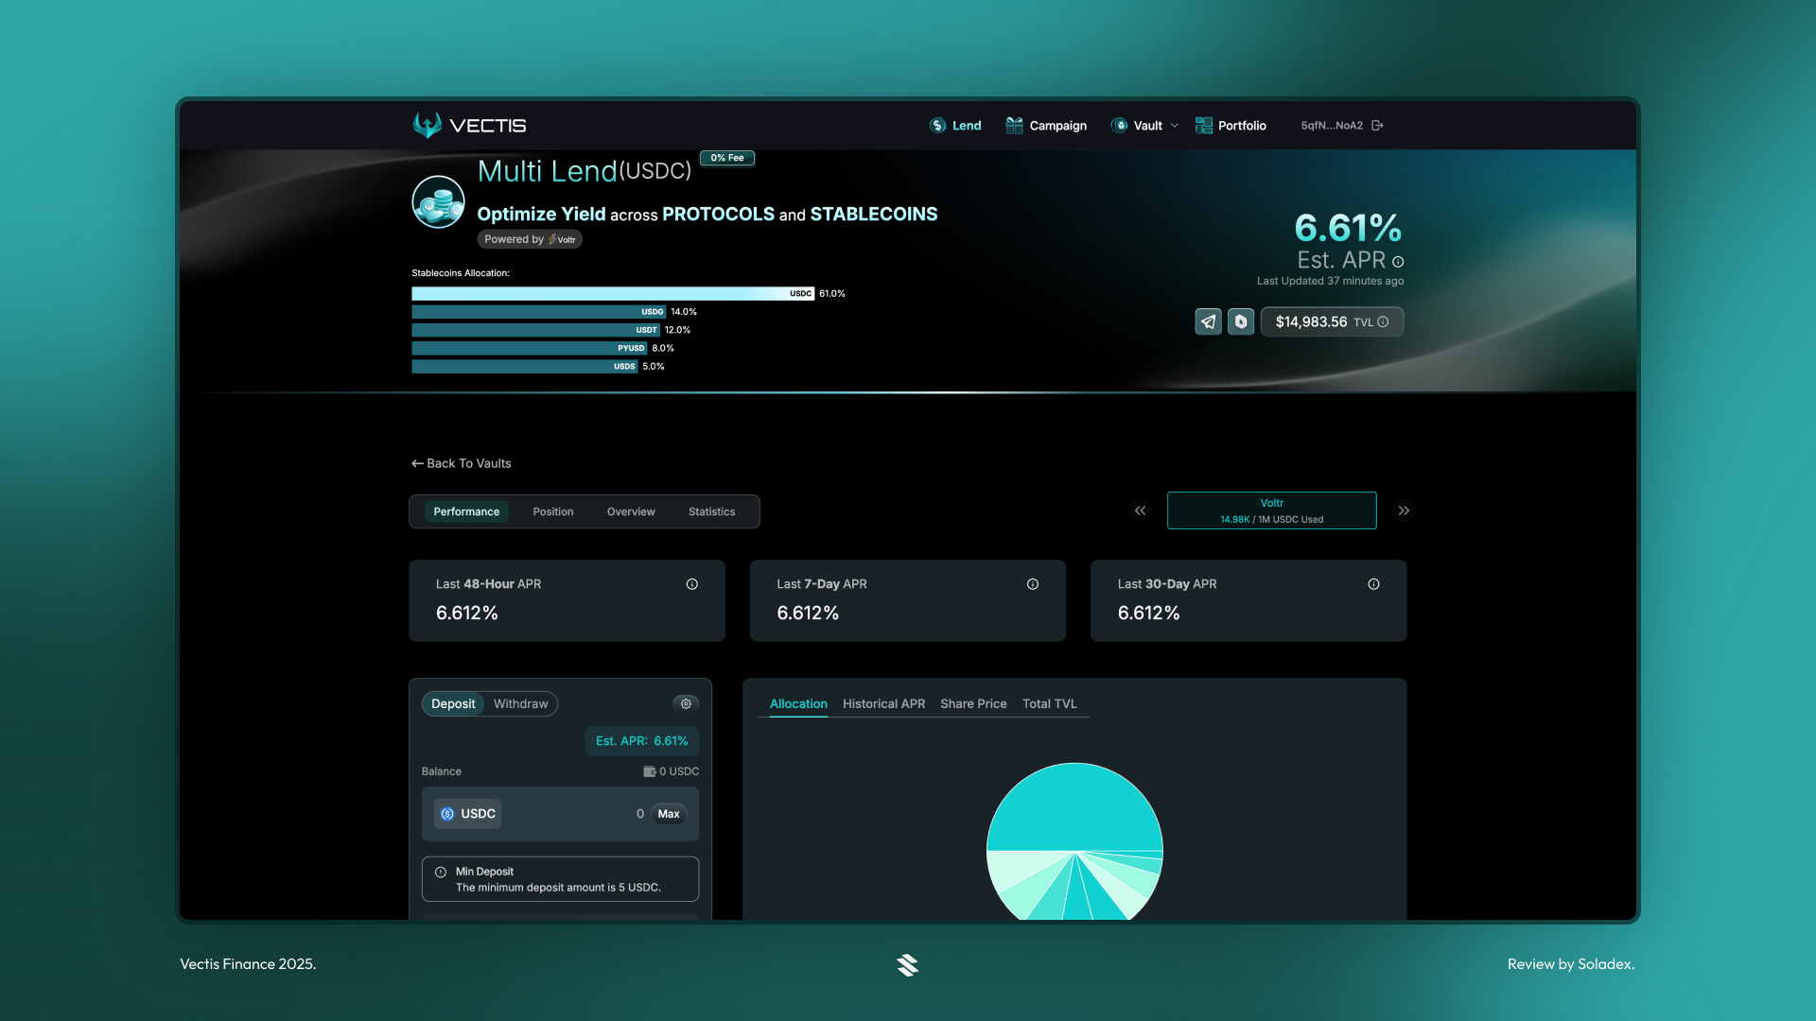Click the Min Deposit info icon
This screenshot has width=1816, height=1021.
441,872
